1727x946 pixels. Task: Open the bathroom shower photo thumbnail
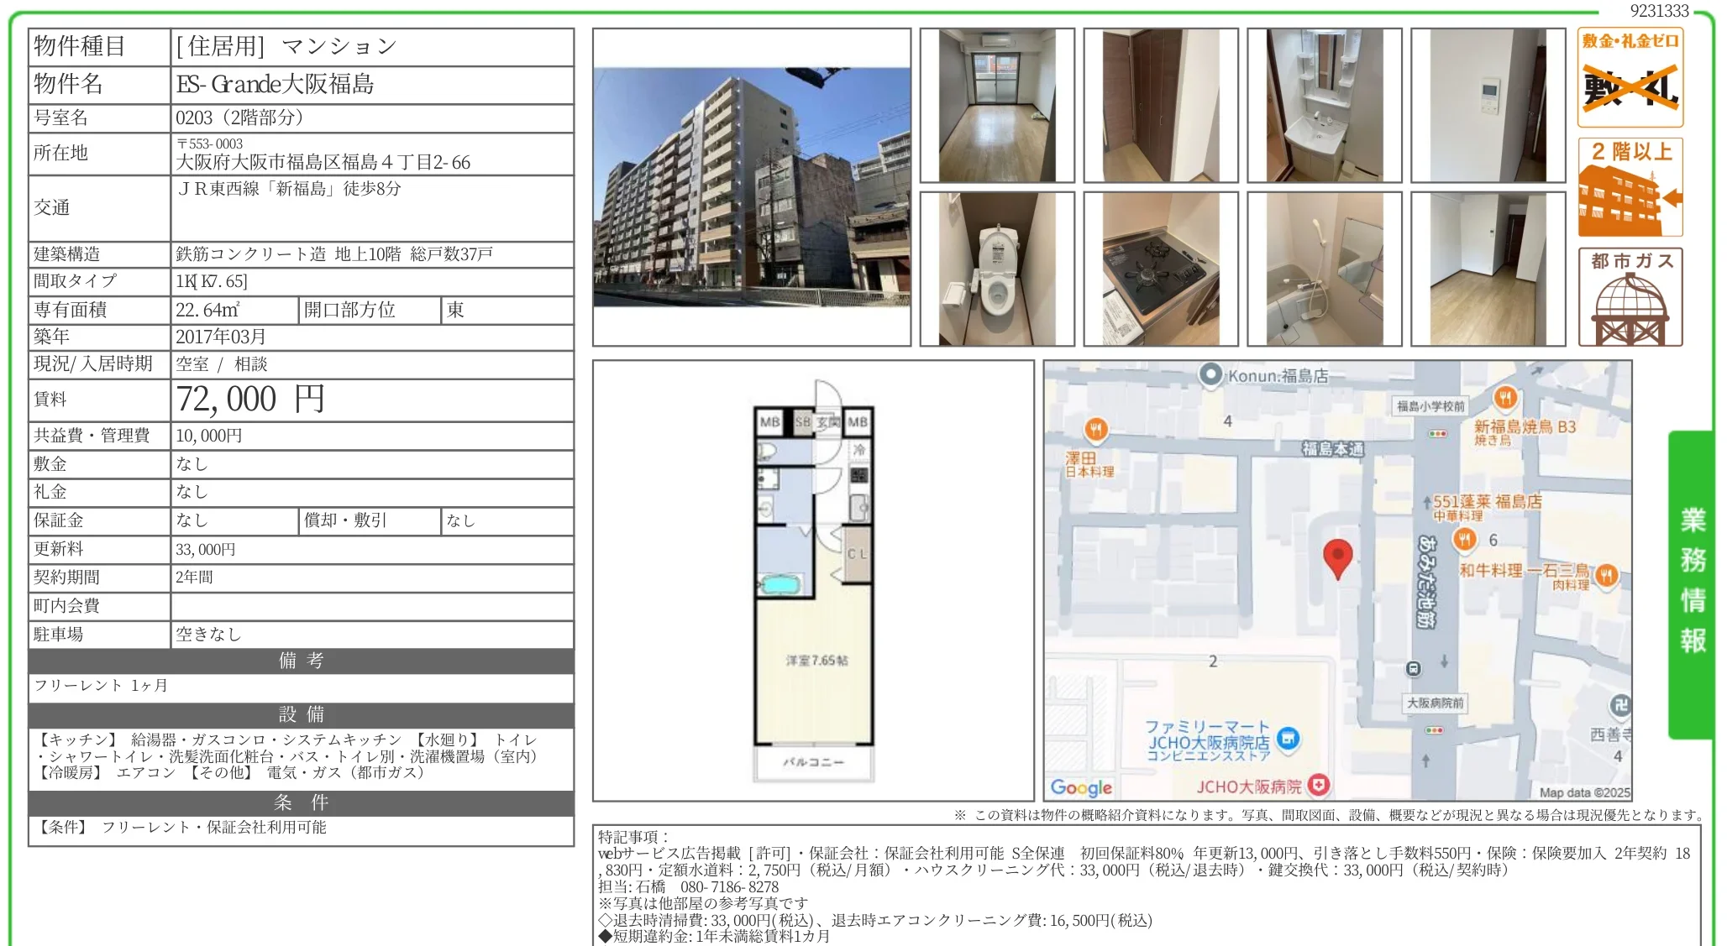[x=1324, y=269]
